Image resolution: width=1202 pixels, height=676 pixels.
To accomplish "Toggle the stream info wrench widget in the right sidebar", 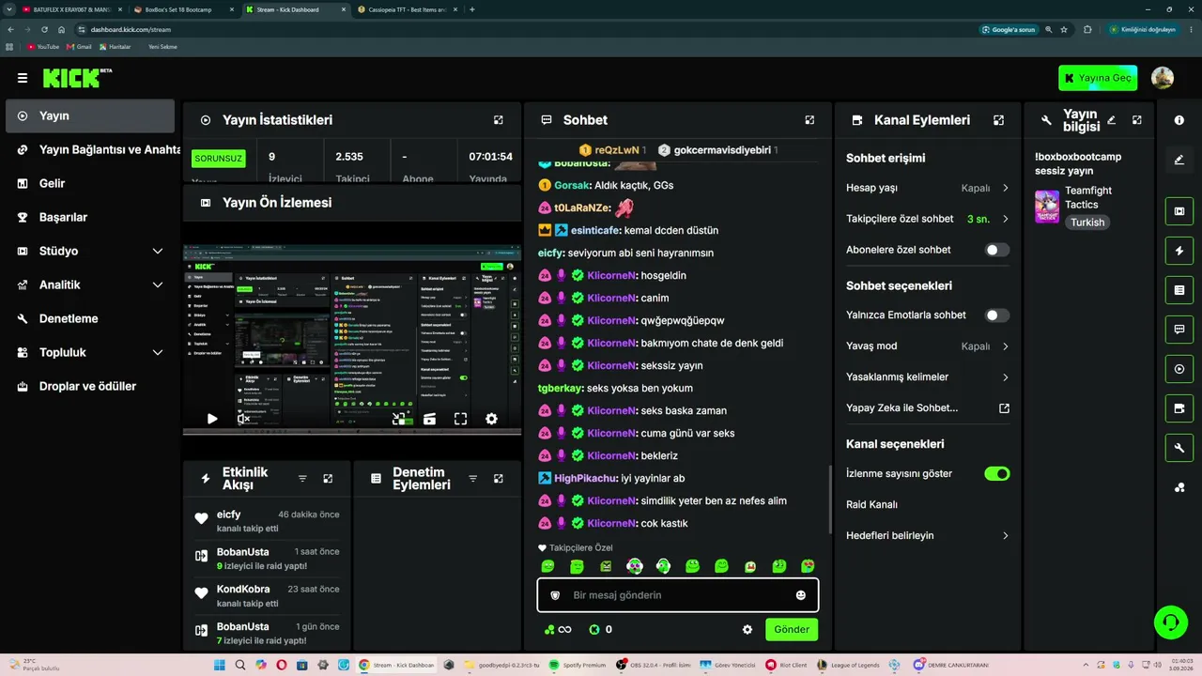I will click(1179, 448).
